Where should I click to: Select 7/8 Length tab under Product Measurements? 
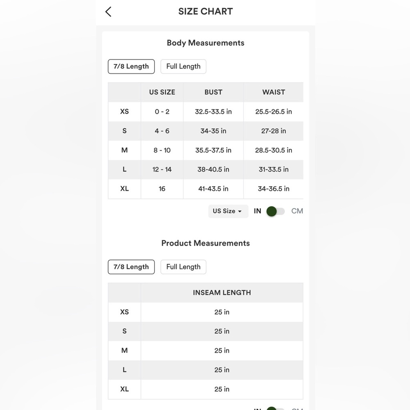click(x=131, y=267)
